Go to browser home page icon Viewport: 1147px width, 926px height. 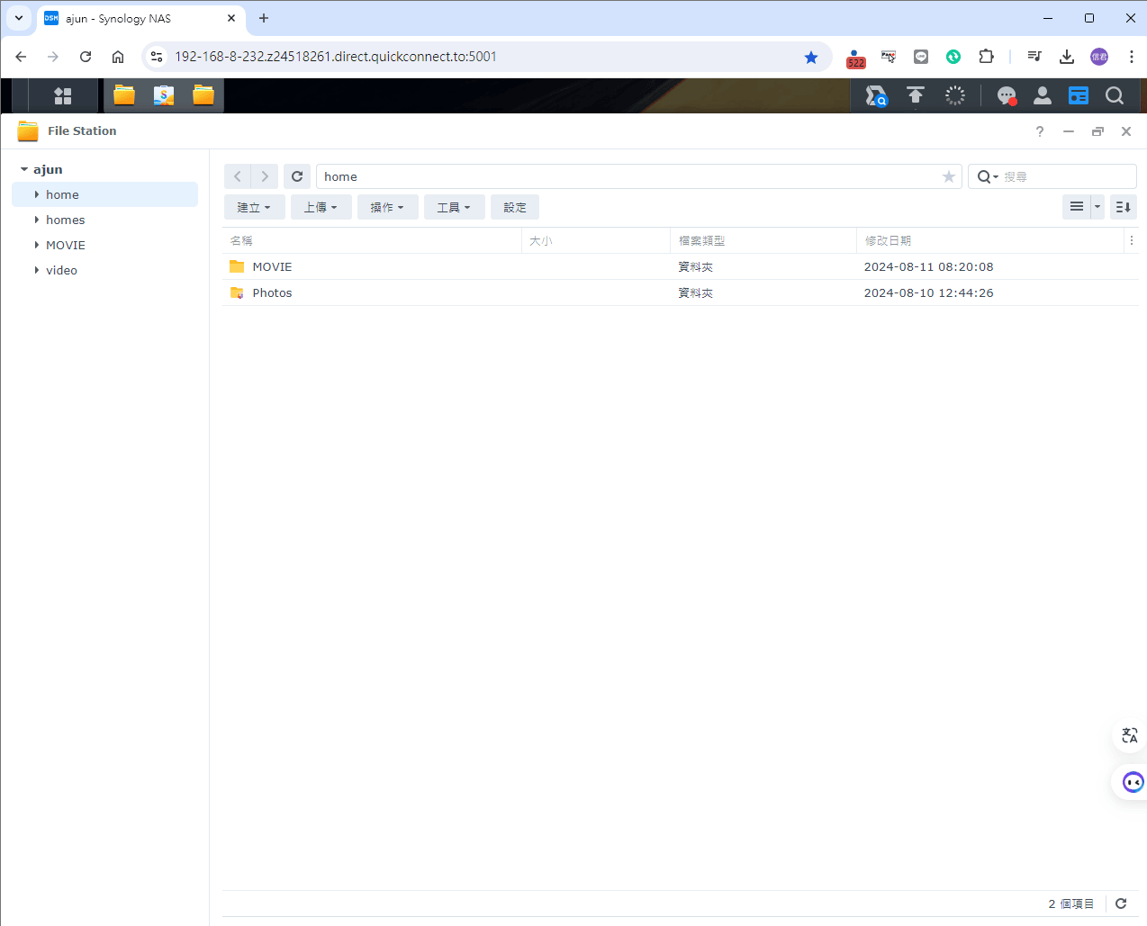pyautogui.click(x=118, y=57)
